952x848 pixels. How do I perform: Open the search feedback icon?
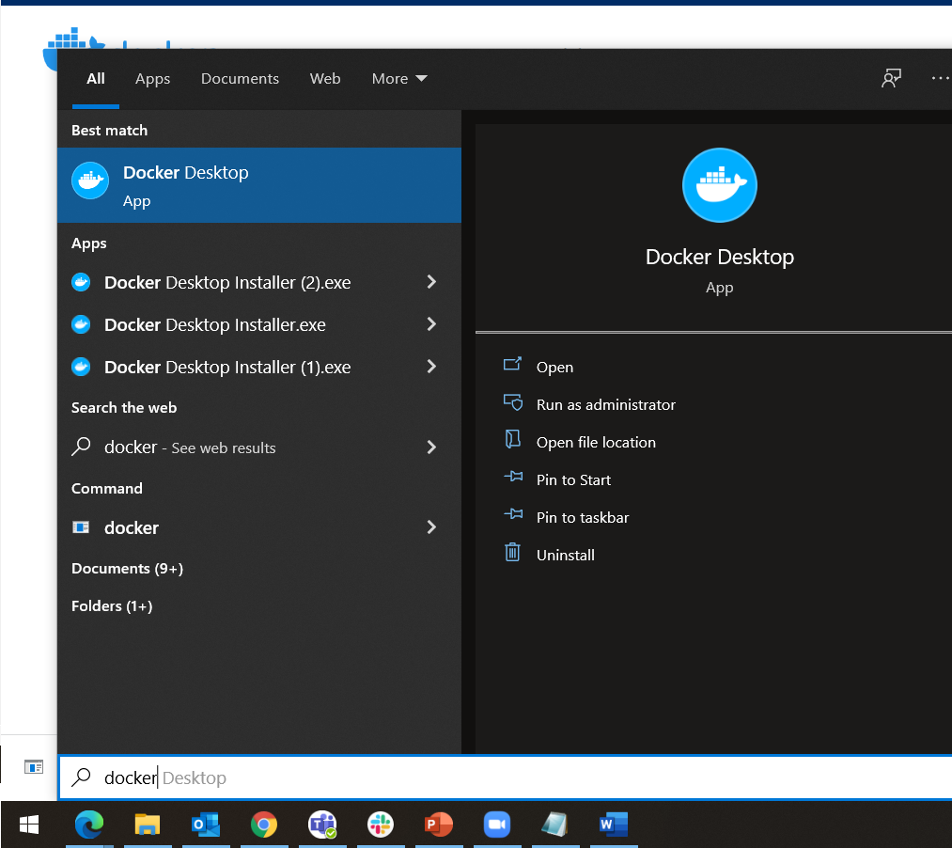pyautogui.click(x=891, y=78)
